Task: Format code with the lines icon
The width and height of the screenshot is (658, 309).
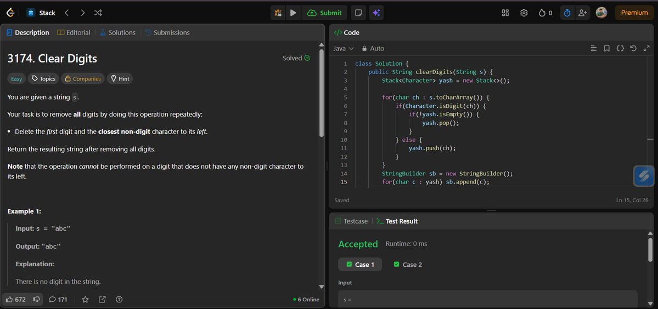Action: (593, 49)
